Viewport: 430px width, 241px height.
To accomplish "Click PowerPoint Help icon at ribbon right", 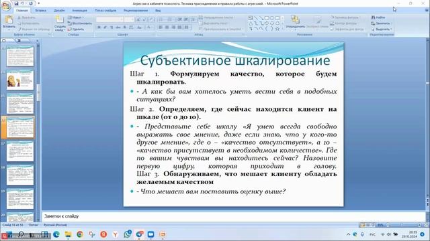I will 427,11.
